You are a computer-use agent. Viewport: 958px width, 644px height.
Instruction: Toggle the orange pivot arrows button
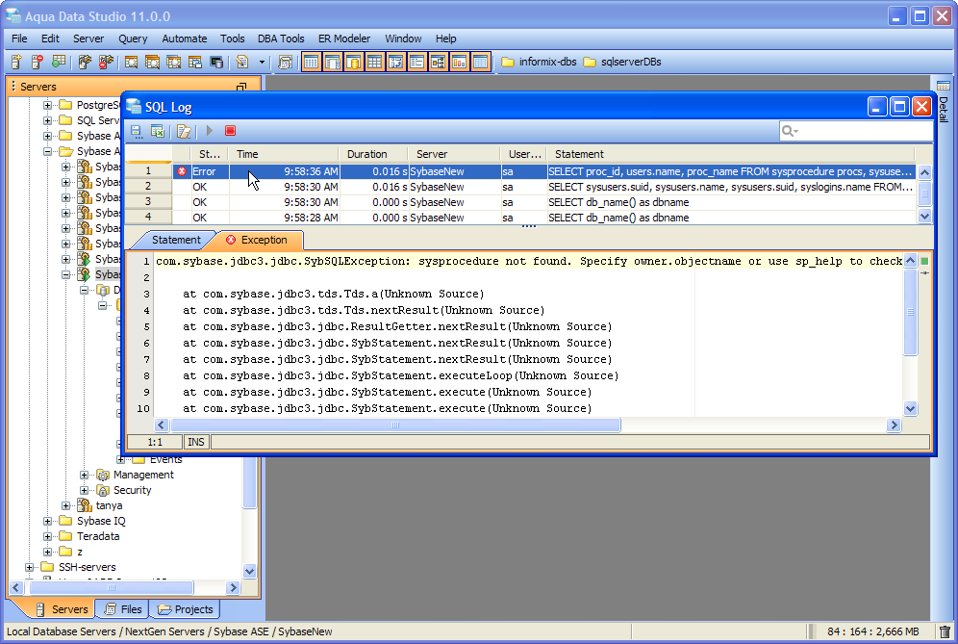tap(396, 62)
